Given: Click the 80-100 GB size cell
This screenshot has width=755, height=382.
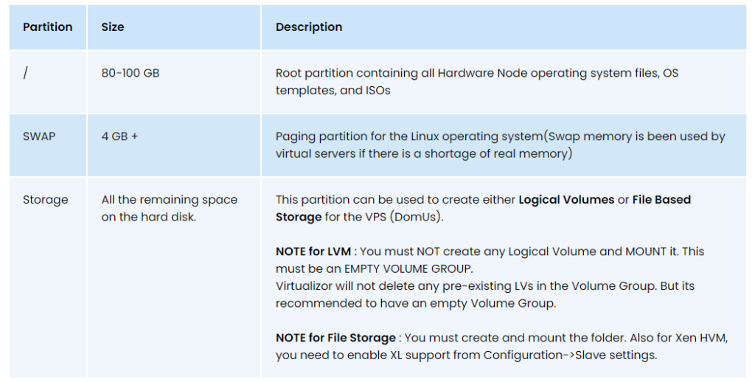Looking at the screenshot, I should [130, 73].
